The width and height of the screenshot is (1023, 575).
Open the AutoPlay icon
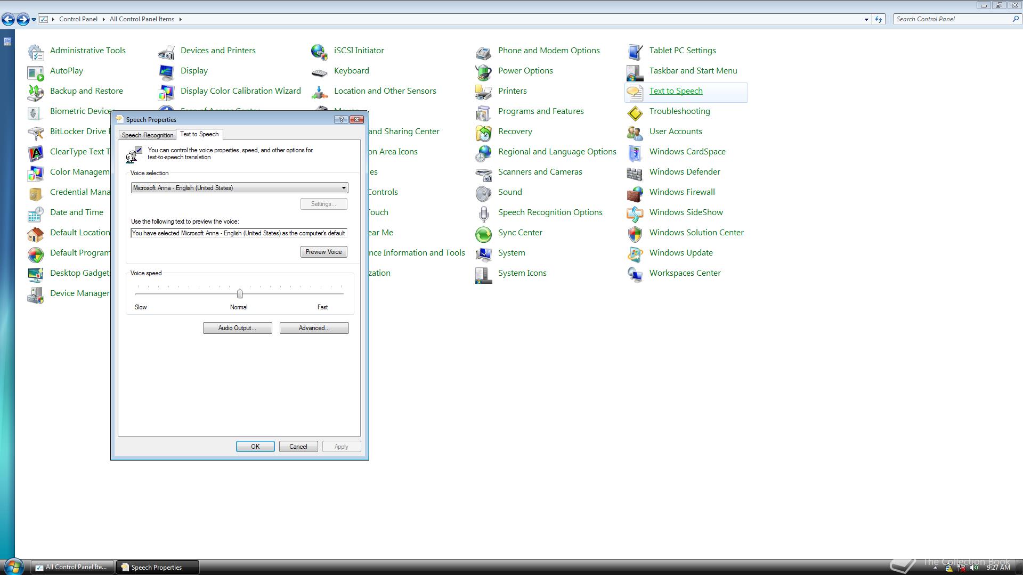pos(36,72)
